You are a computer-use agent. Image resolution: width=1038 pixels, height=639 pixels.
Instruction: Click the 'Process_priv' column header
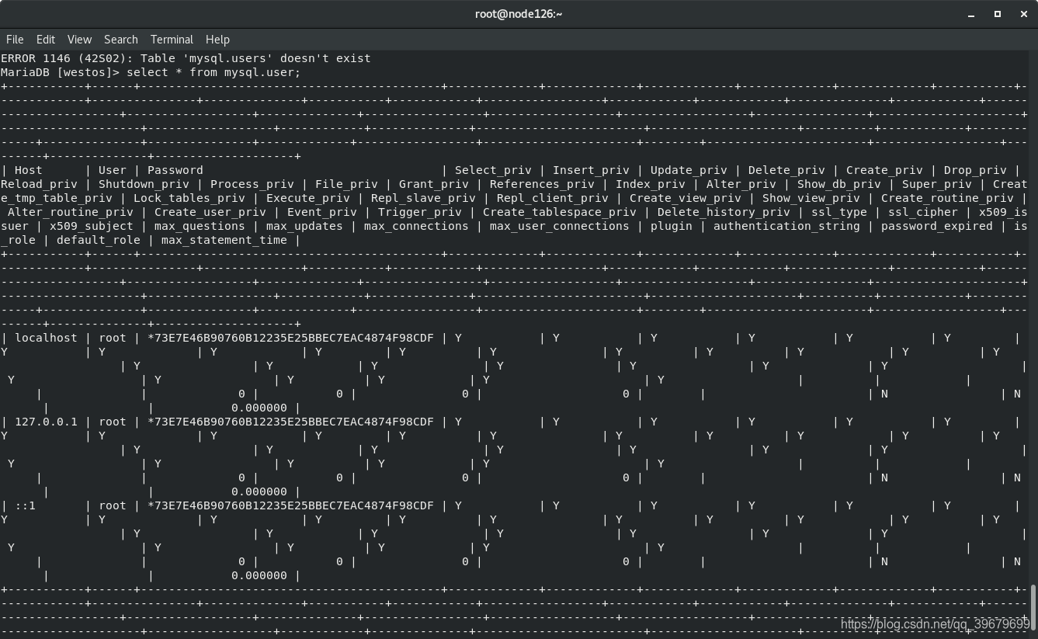click(252, 184)
